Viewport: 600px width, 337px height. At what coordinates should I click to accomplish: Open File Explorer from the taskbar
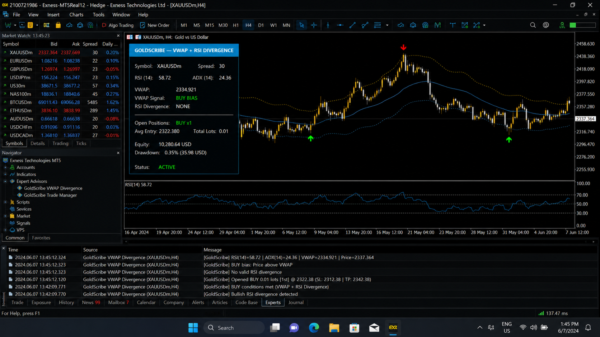coord(334,328)
